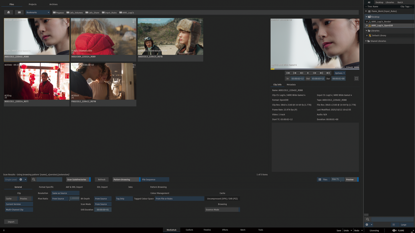The width and height of the screenshot is (415, 233).
Task: Step one frame forward in the preview
Action: pos(314,73)
